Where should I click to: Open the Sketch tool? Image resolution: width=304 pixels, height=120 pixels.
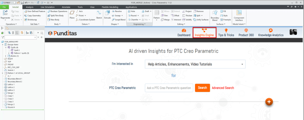click(99, 14)
